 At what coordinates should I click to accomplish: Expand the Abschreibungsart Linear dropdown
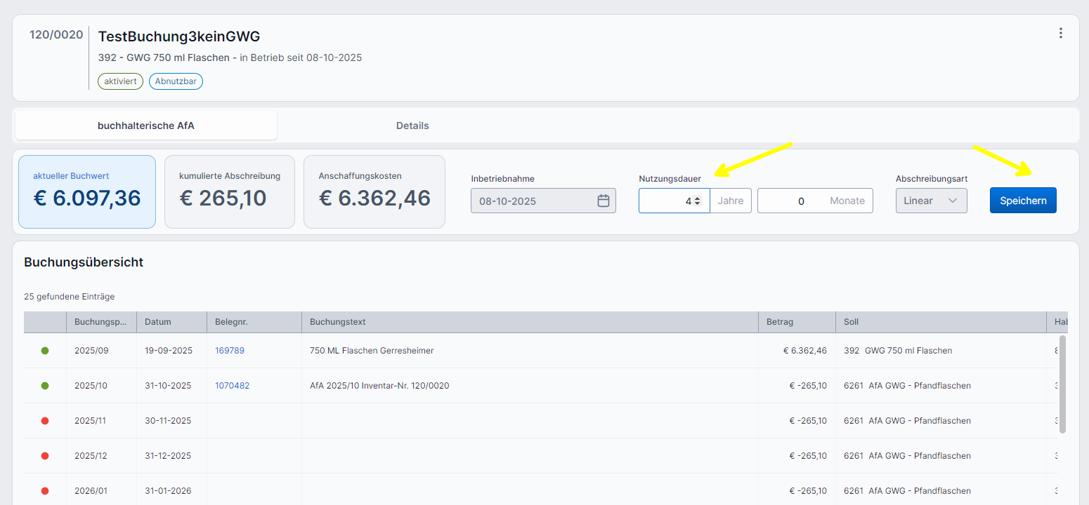(931, 201)
